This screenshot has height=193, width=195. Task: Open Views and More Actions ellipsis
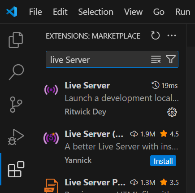click(172, 35)
